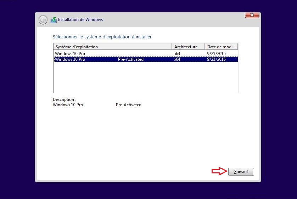Click the heading Sélectionner le système d'exploitation
Image resolution: width=297 pixels, height=199 pixels.
[x=102, y=37]
